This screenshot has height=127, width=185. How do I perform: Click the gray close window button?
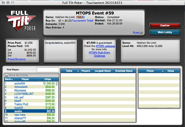click(3, 3)
